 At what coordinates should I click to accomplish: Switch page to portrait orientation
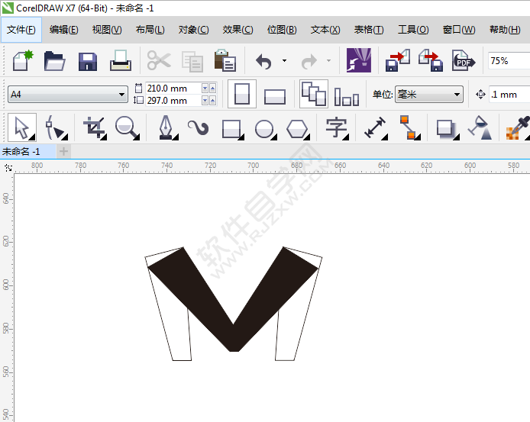[x=242, y=95]
